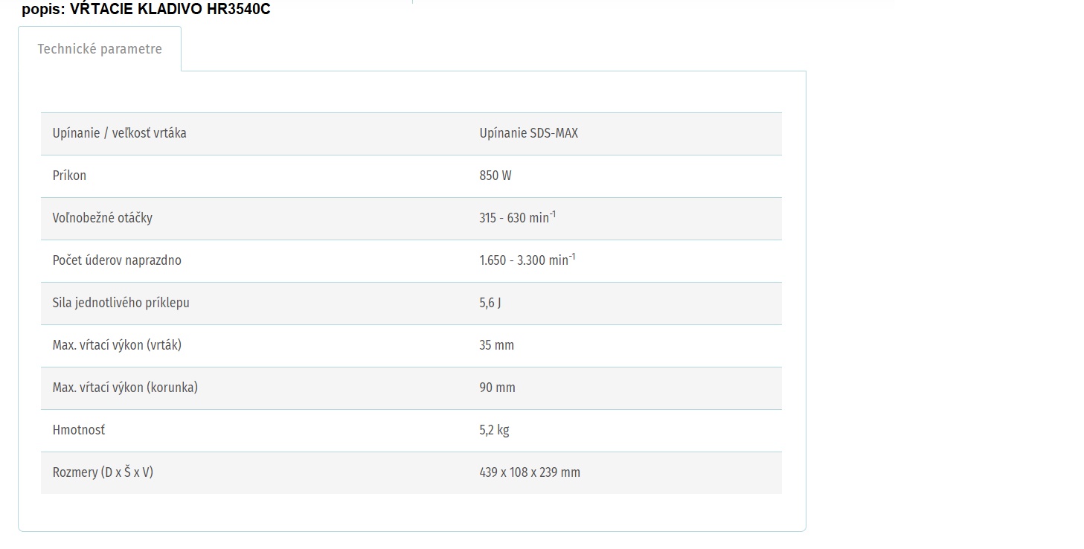Viewport: 1084px width, 549px height.
Task: Click the 5,2 kg value
Action: (495, 430)
